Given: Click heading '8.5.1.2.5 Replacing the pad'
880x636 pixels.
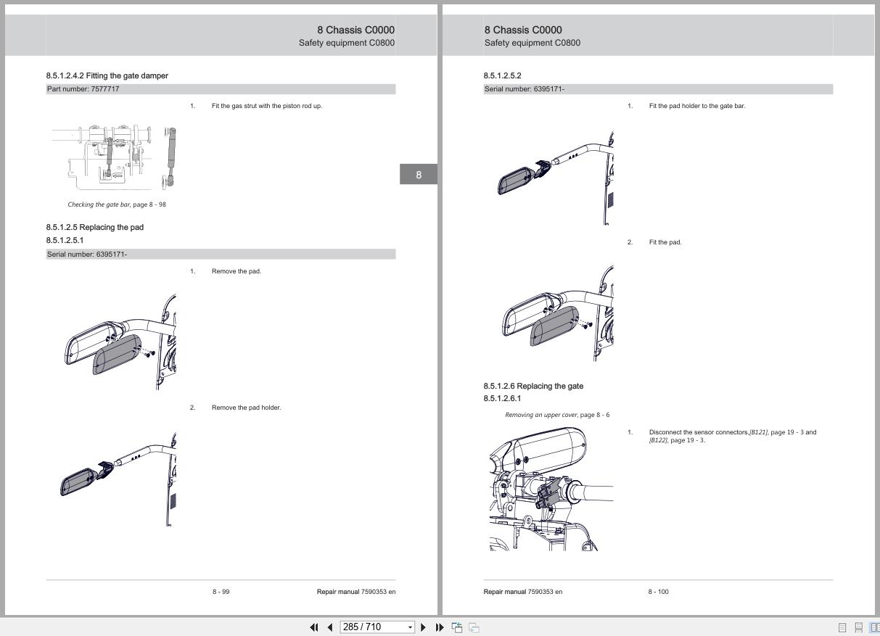Looking at the screenshot, I should click(95, 227).
